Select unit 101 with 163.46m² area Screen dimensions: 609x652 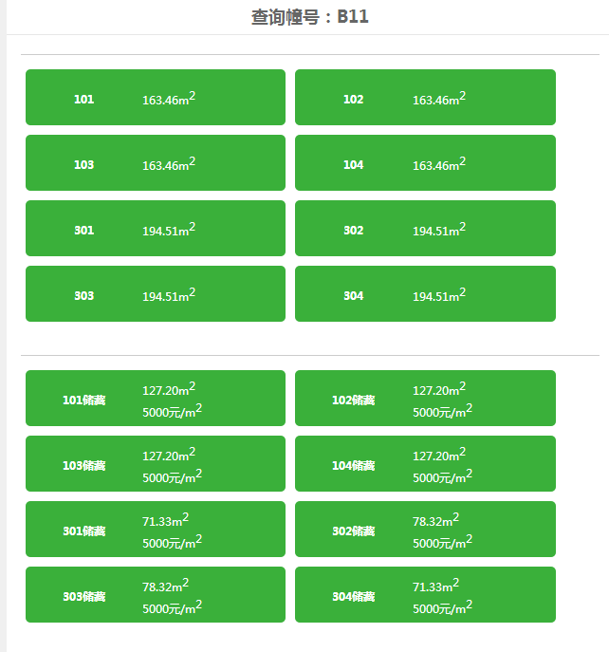tap(156, 98)
